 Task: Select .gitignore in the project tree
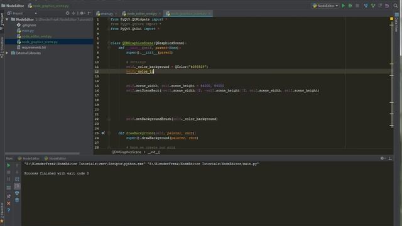tap(26, 25)
